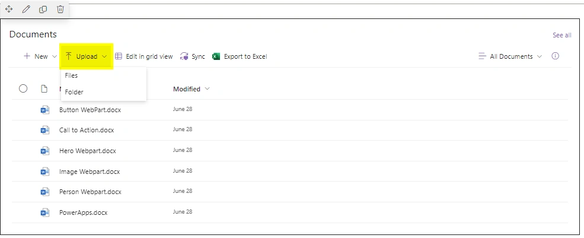Click the file type column header icon
The image size is (584, 238).
coord(44,89)
